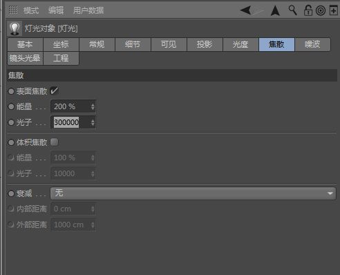Click the 体积焦散 keyframe dot
The height and width of the screenshot is (275, 340).
point(11,142)
